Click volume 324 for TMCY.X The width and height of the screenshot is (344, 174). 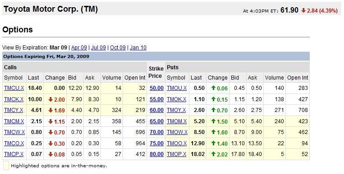pyautogui.click(x=116, y=110)
